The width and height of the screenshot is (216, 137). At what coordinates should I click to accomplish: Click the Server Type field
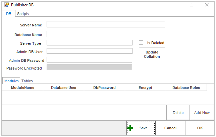[90, 43]
